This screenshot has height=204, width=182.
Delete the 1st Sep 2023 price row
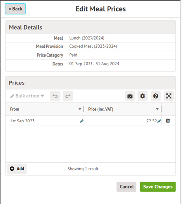pos(168,121)
